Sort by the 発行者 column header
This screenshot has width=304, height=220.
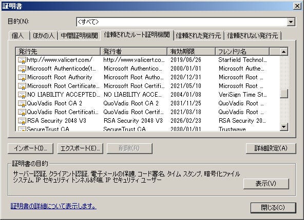pos(134,52)
